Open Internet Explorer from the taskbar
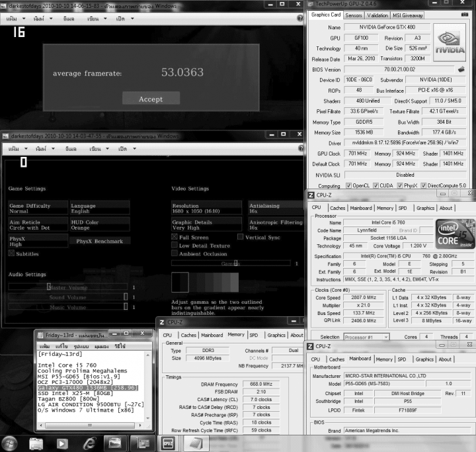The height and width of the screenshot is (452, 476). (x=89, y=443)
